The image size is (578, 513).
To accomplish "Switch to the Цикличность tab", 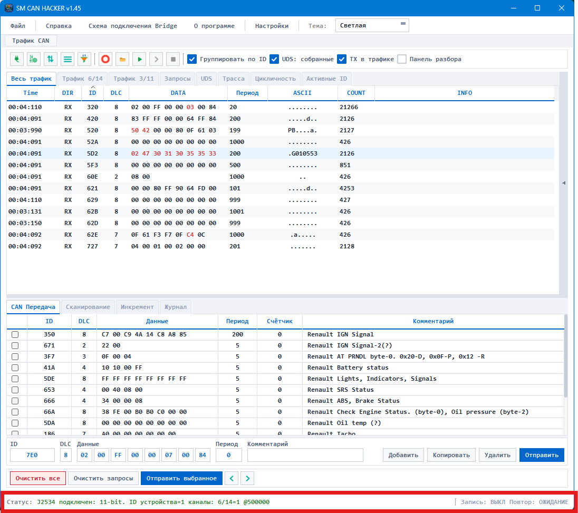I will (275, 79).
